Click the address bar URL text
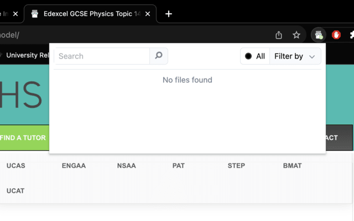The image size is (354, 221). [x=10, y=35]
